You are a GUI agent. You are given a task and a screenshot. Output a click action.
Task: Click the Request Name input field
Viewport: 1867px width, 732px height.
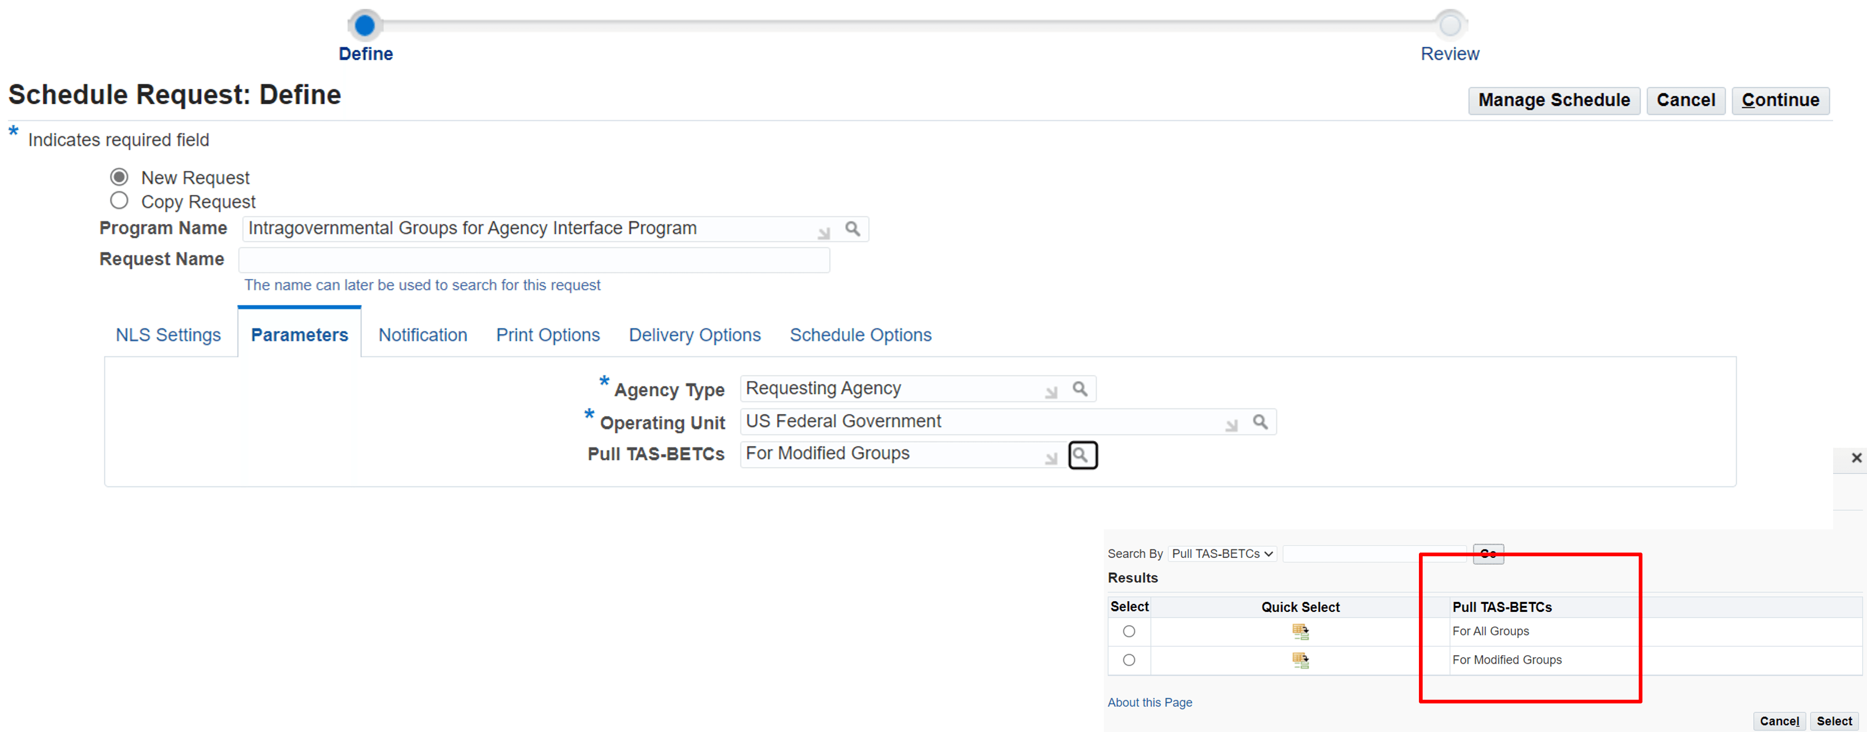click(x=533, y=260)
